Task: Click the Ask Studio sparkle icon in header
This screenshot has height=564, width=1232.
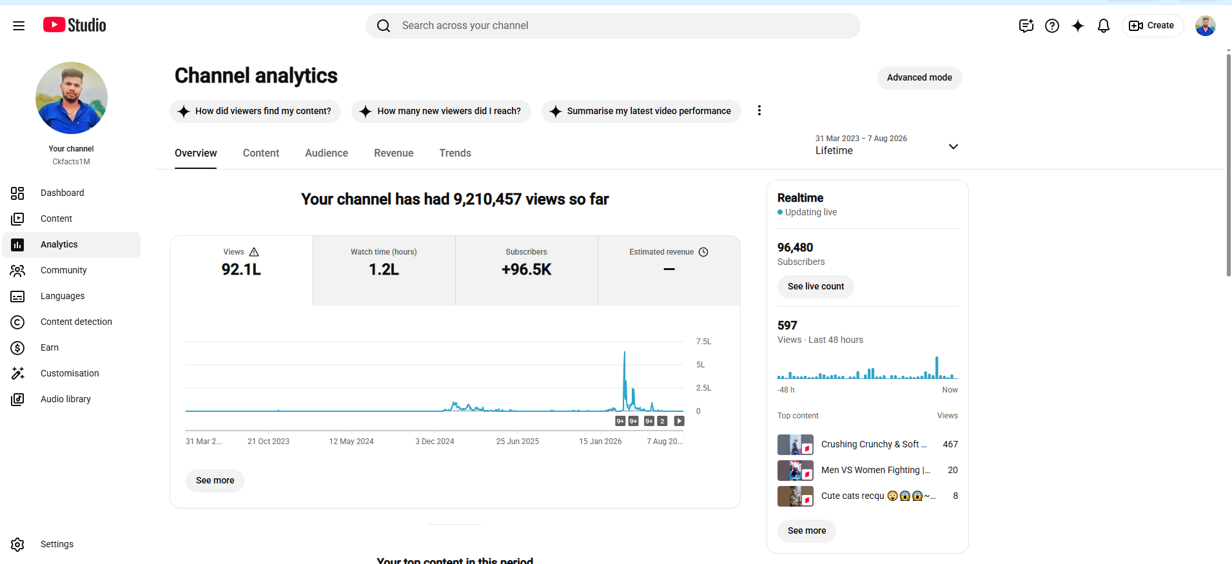Action: [1078, 26]
